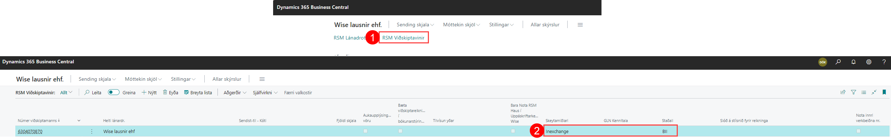This screenshot has height=138, width=891.
Task: Open the settings gear
Action: [869, 62]
